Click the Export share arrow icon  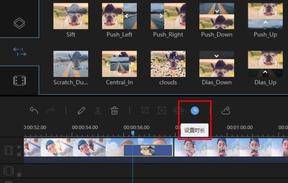tap(225, 110)
